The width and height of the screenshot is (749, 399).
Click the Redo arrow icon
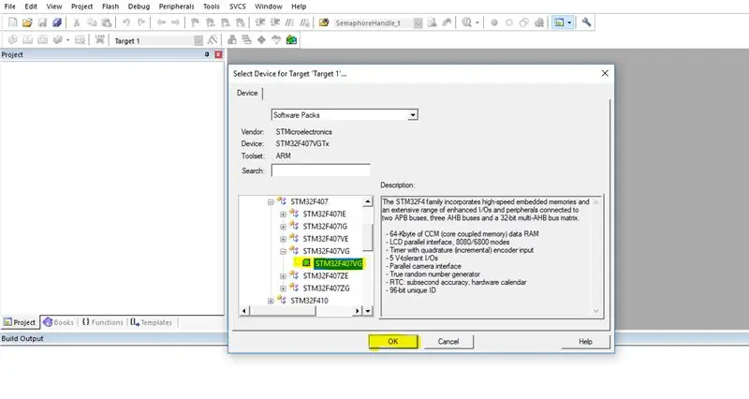tap(141, 22)
